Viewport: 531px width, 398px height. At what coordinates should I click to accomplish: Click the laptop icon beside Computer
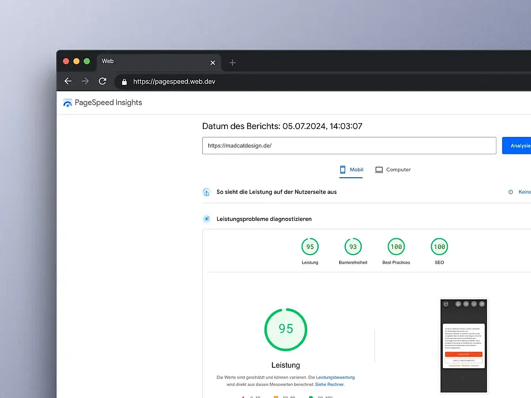point(379,170)
